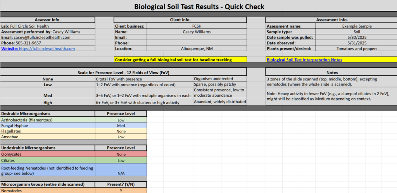397x193 pixels.
Task: Select the Ciliates presence level value
Action: pos(121,160)
